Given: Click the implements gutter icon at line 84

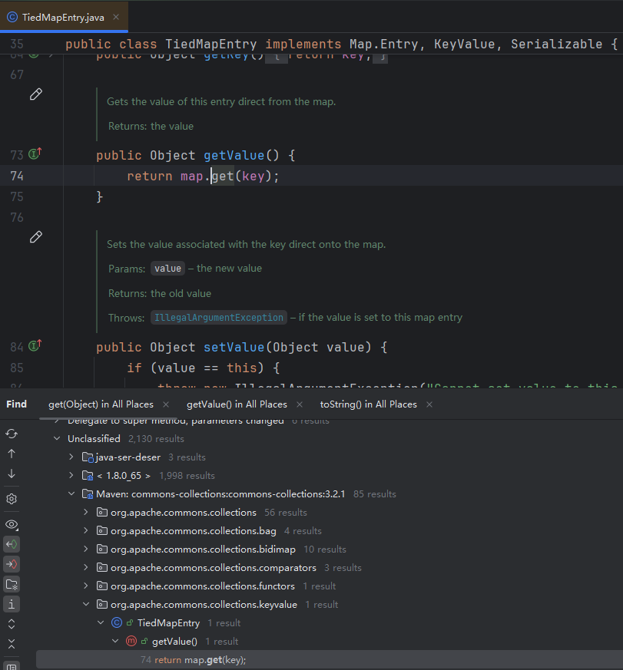Looking at the screenshot, I should (x=35, y=347).
